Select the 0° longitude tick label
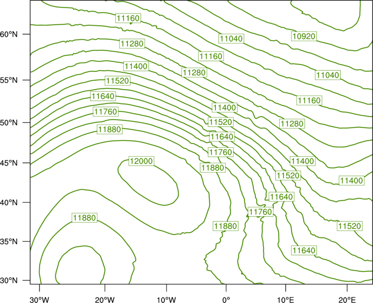 pyautogui.click(x=226, y=299)
